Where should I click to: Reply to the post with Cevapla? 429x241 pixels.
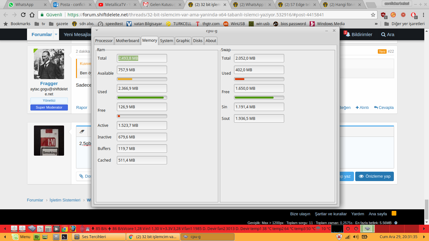(x=384, y=108)
